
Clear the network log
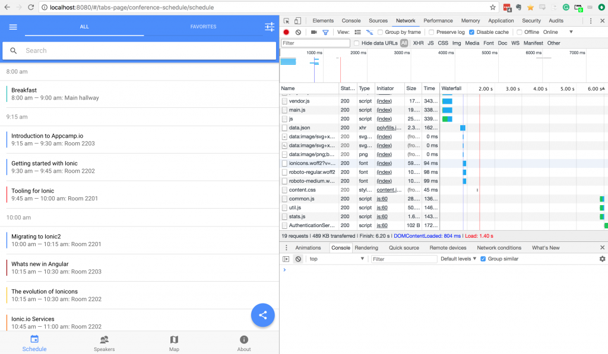[298, 32]
